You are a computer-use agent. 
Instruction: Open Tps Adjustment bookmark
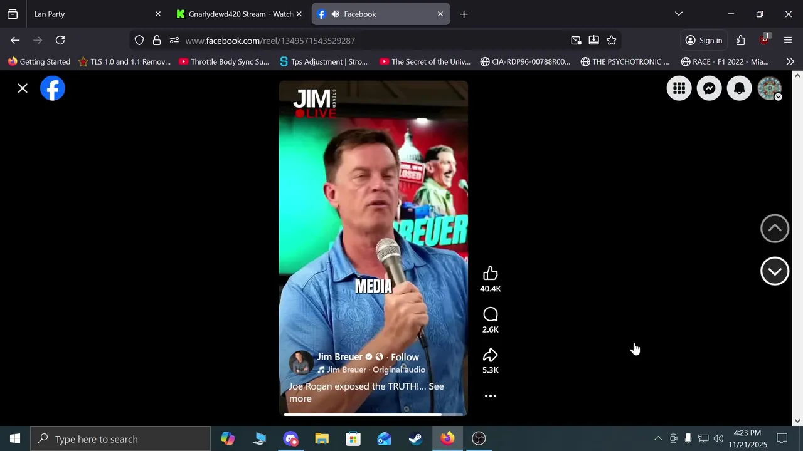pyautogui.click(x=324, y=61)
